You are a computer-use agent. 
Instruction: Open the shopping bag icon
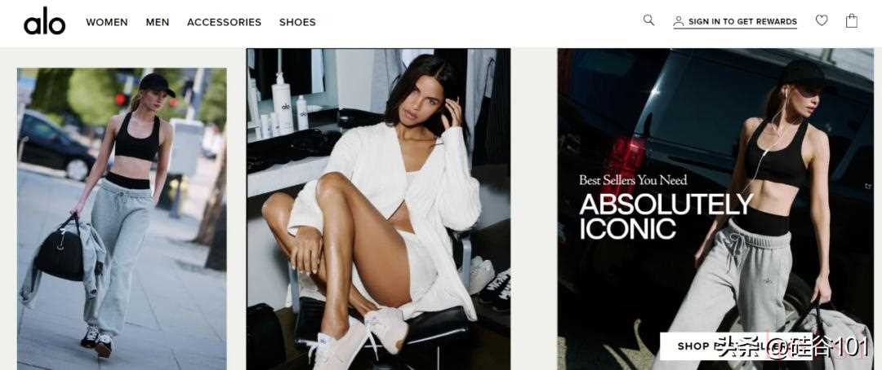852,20
